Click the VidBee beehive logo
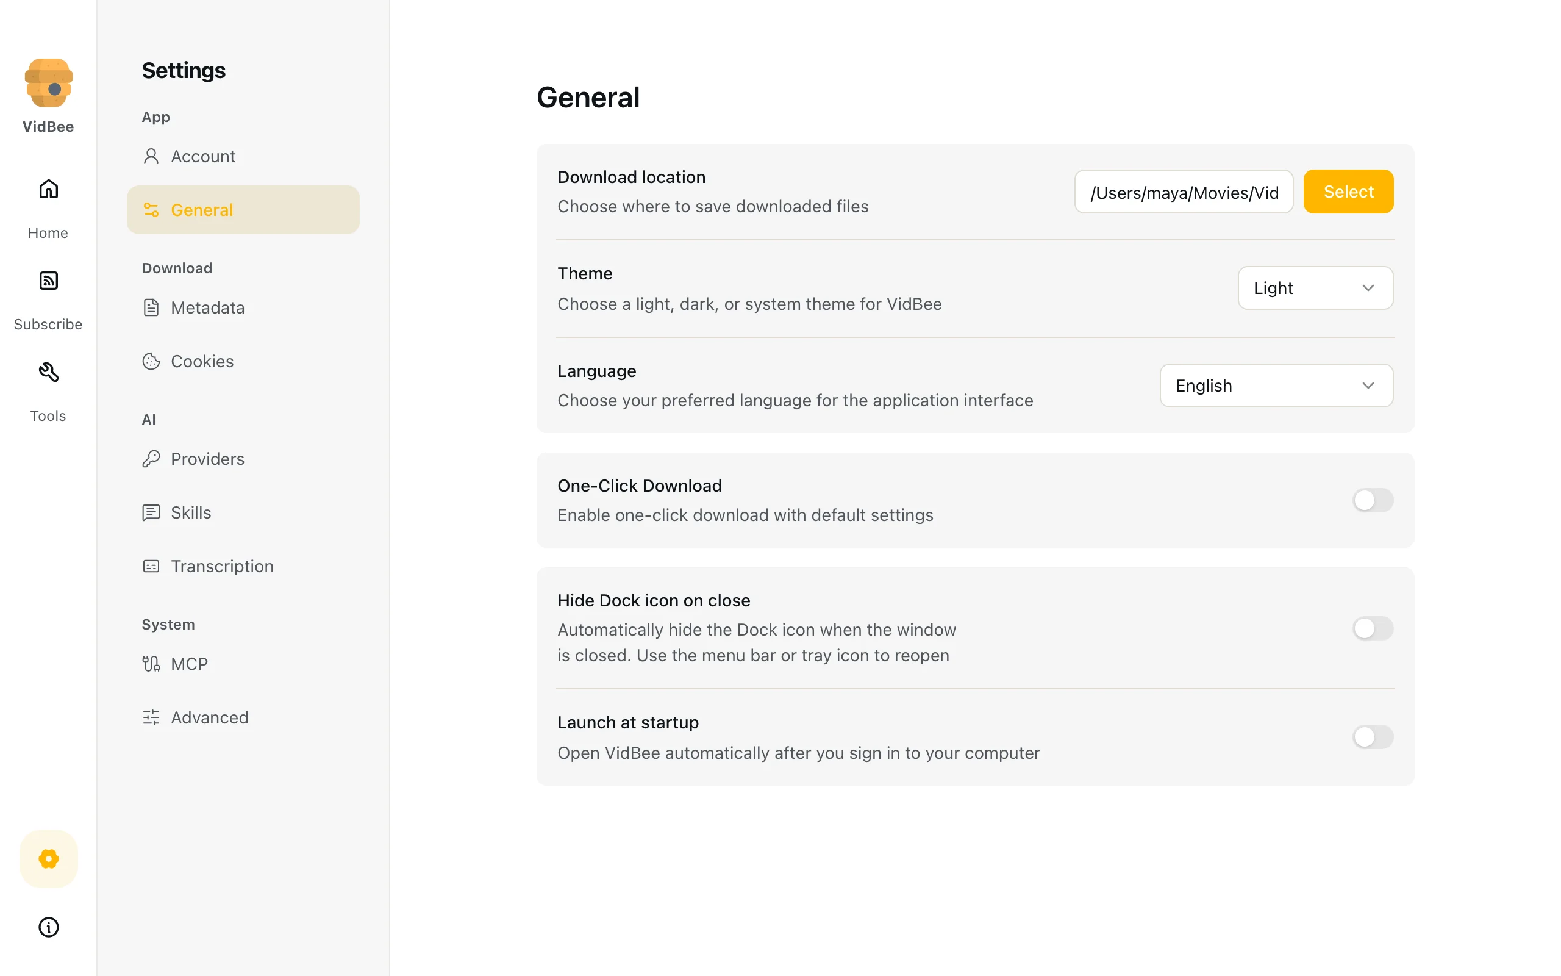 pos(48,82)
